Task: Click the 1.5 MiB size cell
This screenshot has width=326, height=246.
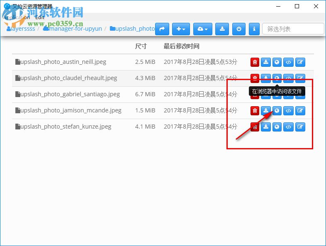Action: 145,110
